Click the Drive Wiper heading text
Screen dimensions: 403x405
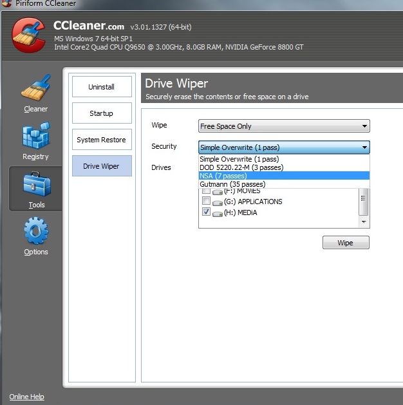click(176, 84)
